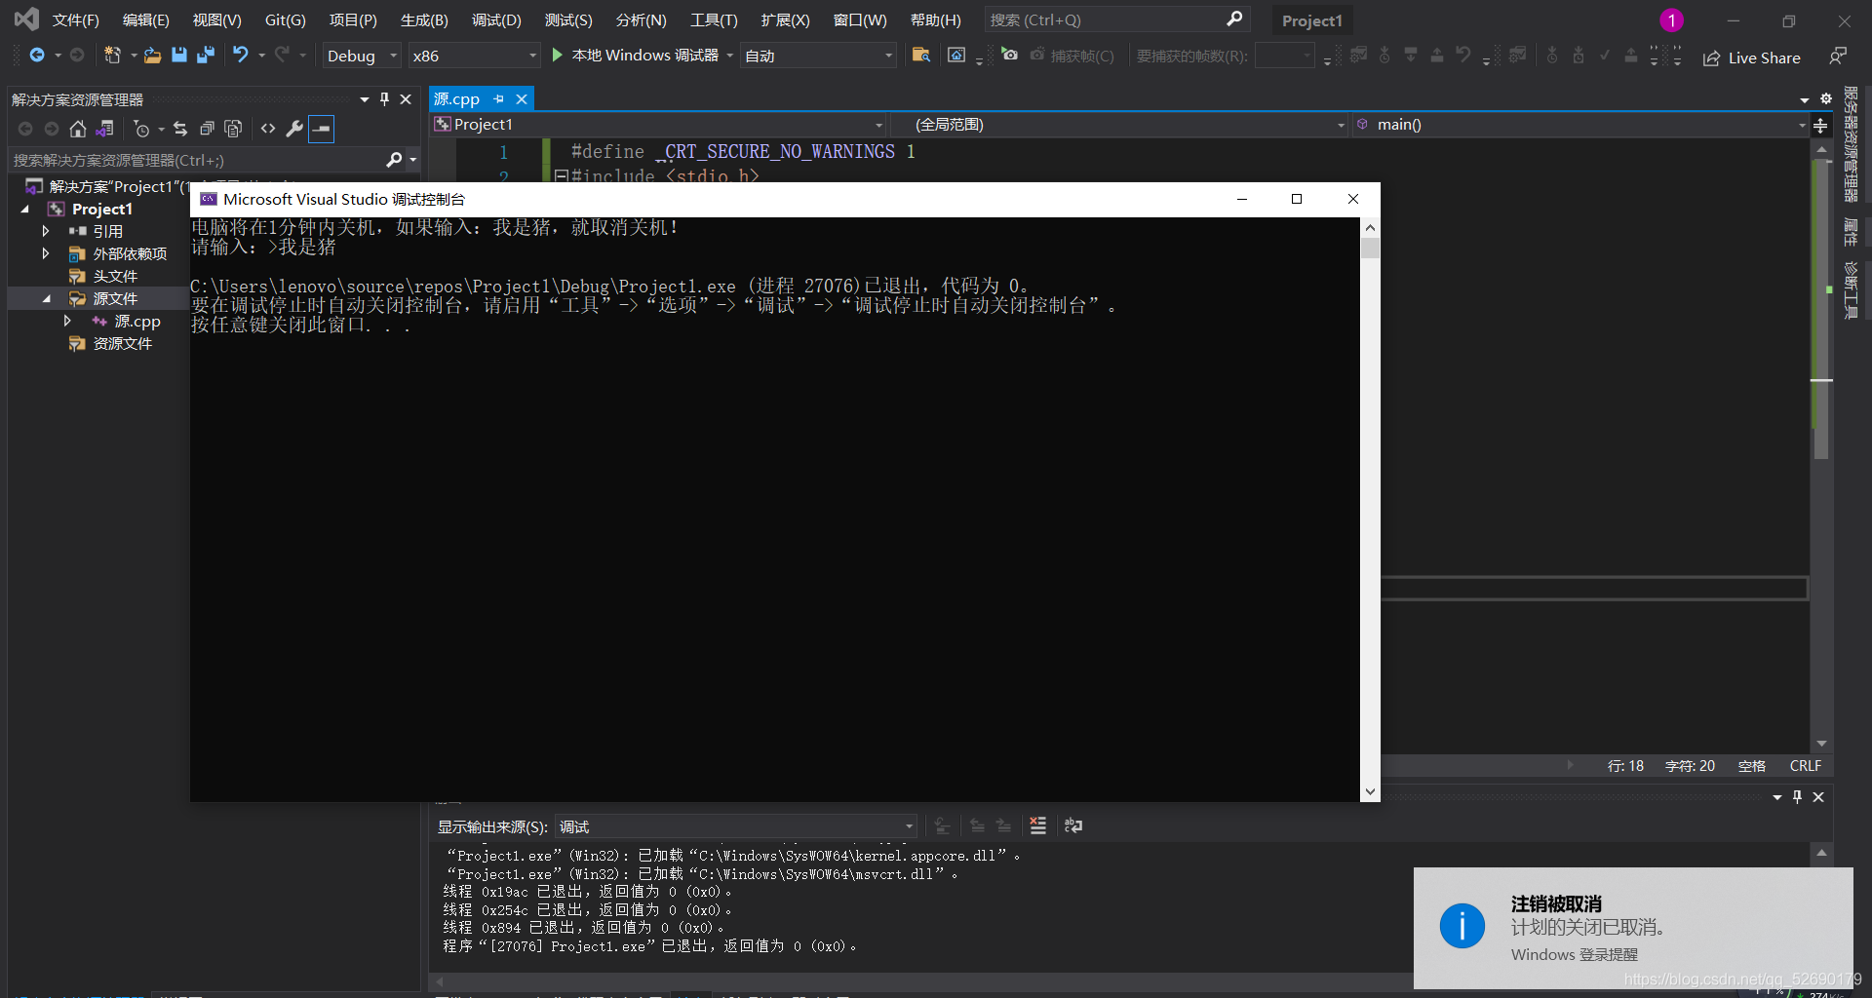
Task: Click sync with active document icon
Action: tap(180, 129)
